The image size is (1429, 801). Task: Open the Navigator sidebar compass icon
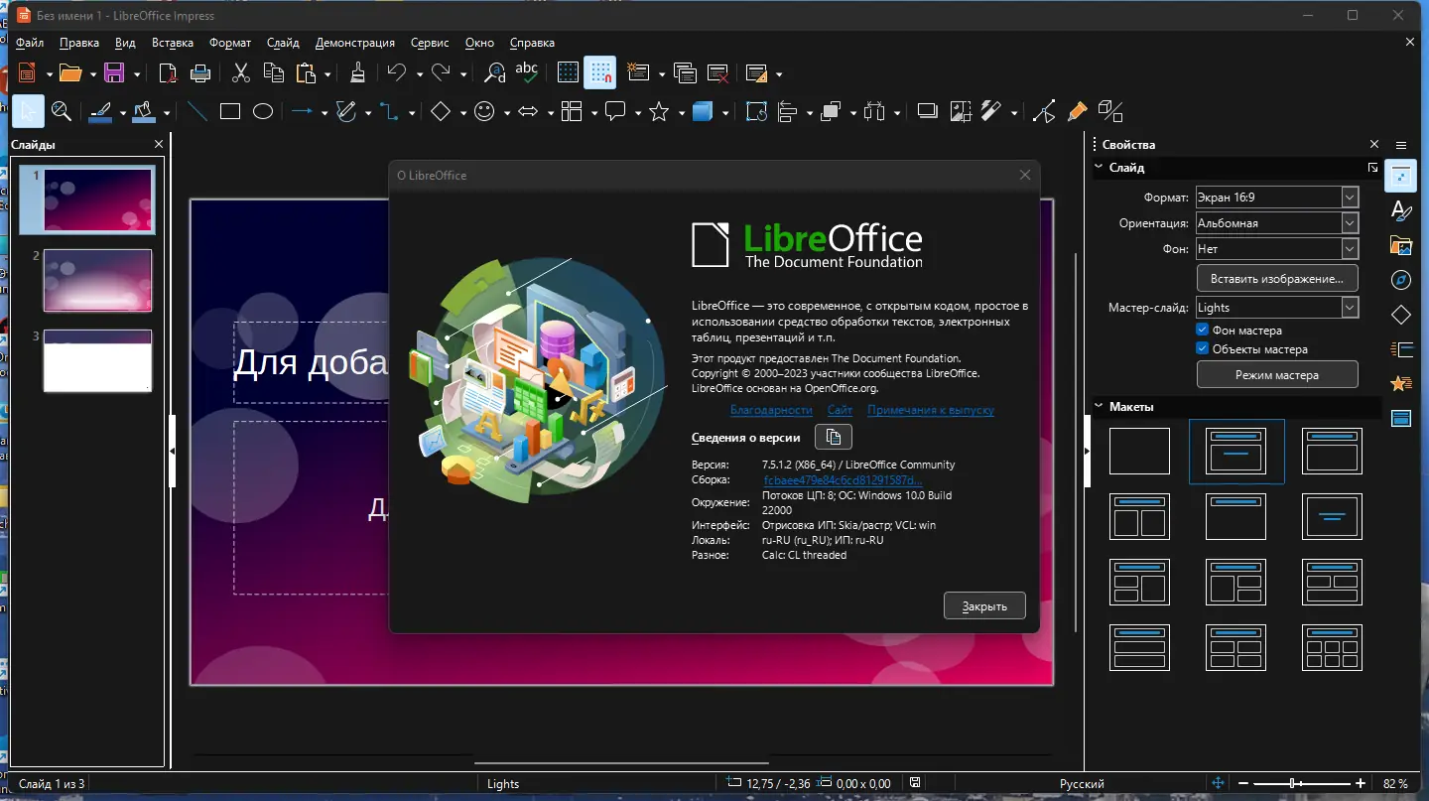point(1401,279)
